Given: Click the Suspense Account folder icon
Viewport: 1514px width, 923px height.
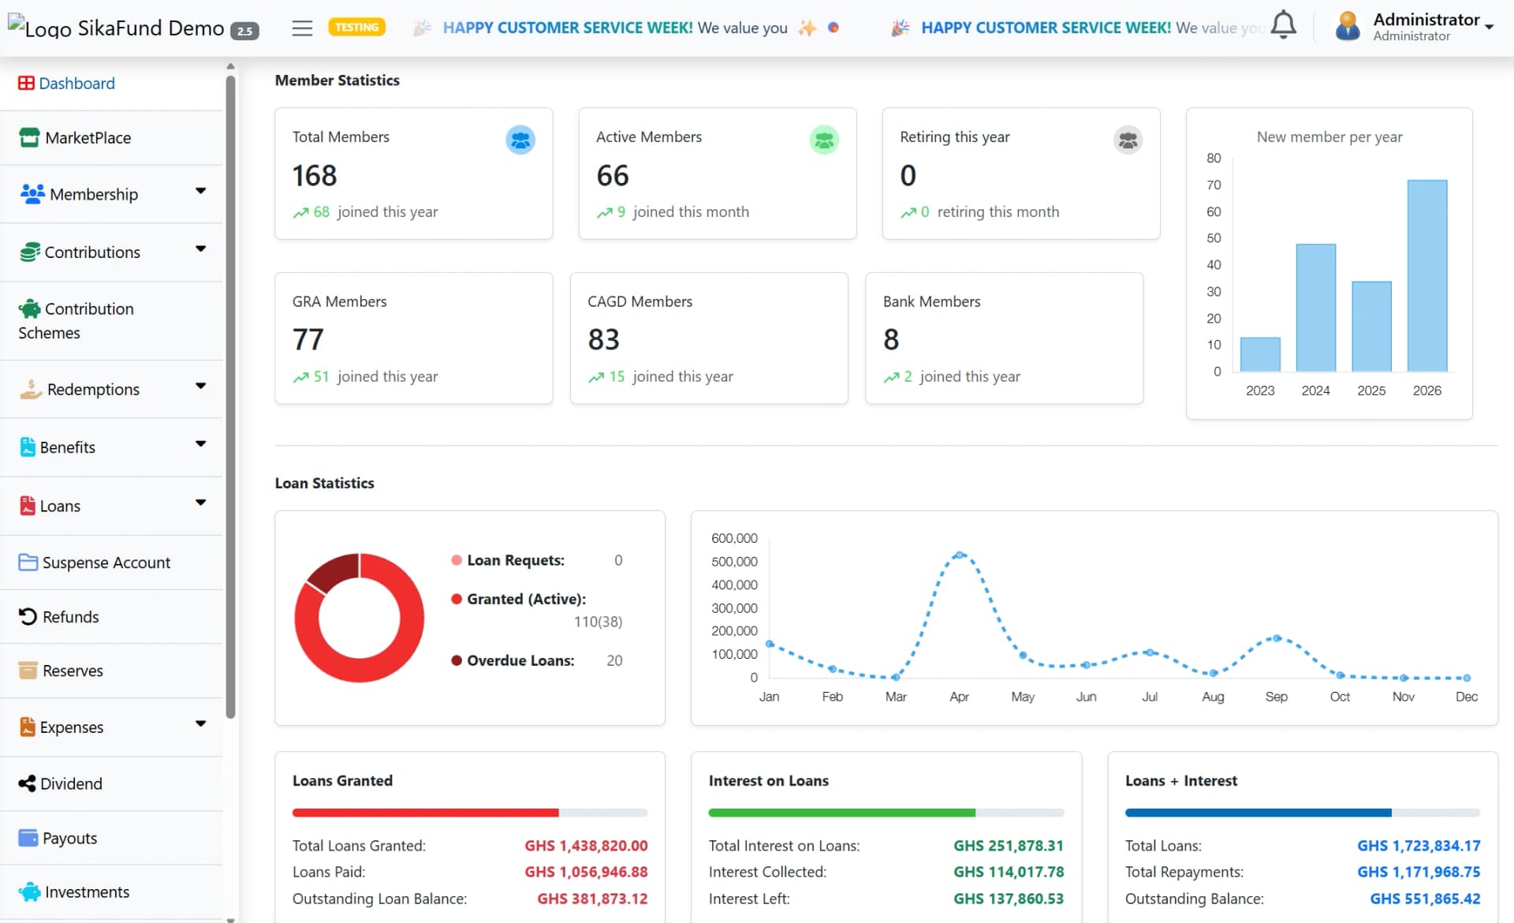Looking at the screenshot, I should coord(28,562).
